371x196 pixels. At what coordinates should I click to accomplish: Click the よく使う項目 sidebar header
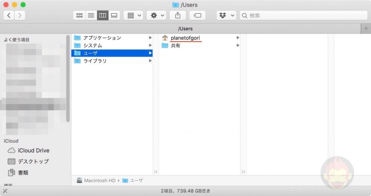point(16,40)
